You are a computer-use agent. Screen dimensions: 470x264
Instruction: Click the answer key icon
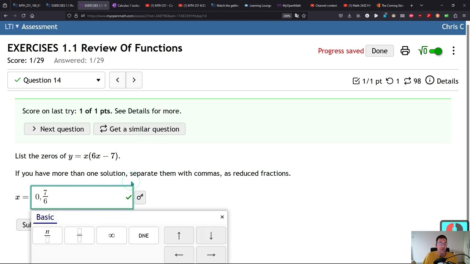point(140,197)
